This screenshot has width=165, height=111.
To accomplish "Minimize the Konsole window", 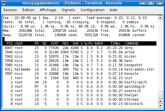I will 143,3.
